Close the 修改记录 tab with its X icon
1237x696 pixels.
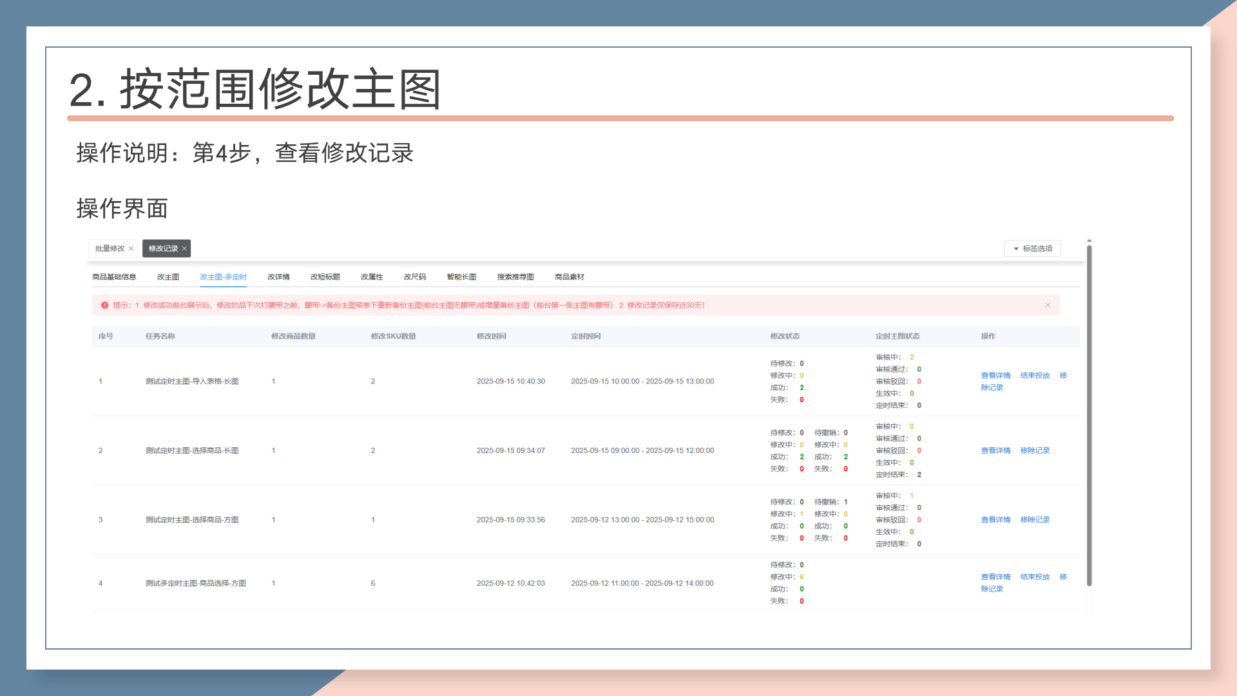pos(184,249)
